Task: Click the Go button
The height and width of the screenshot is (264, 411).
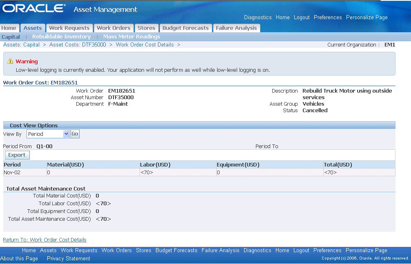Action: pyautogui.click(x=75, y=134)
